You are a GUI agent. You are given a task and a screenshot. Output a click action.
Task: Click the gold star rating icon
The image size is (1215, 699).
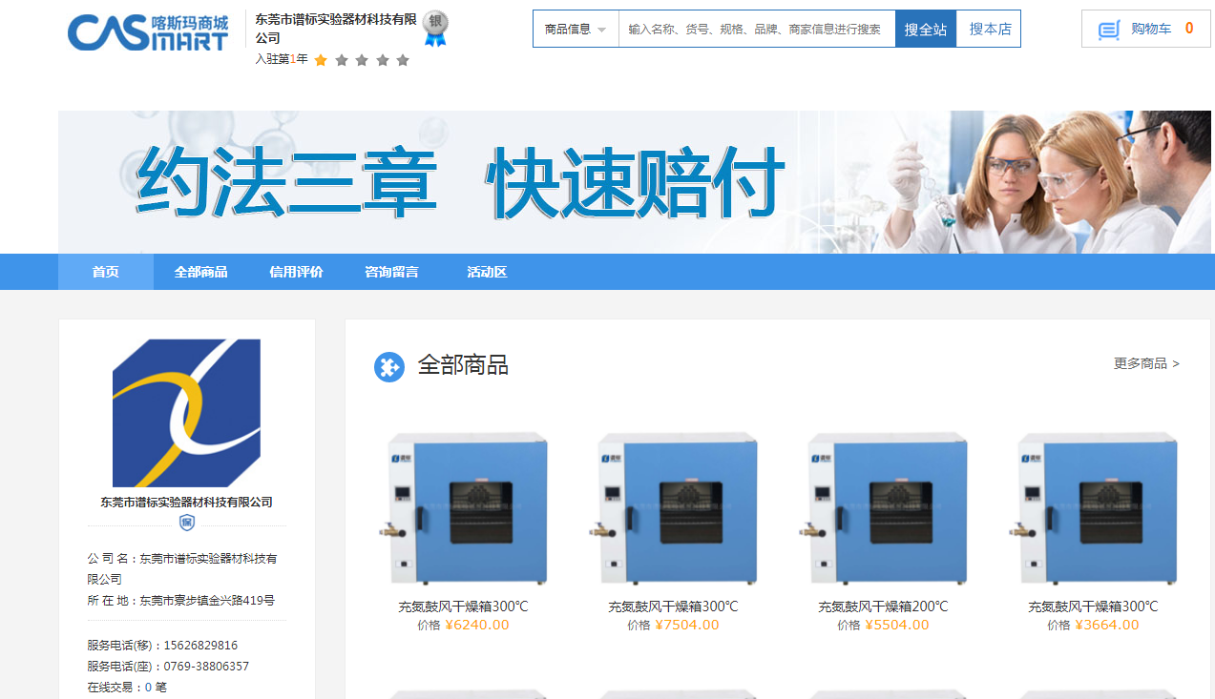[x=321, y=60]
